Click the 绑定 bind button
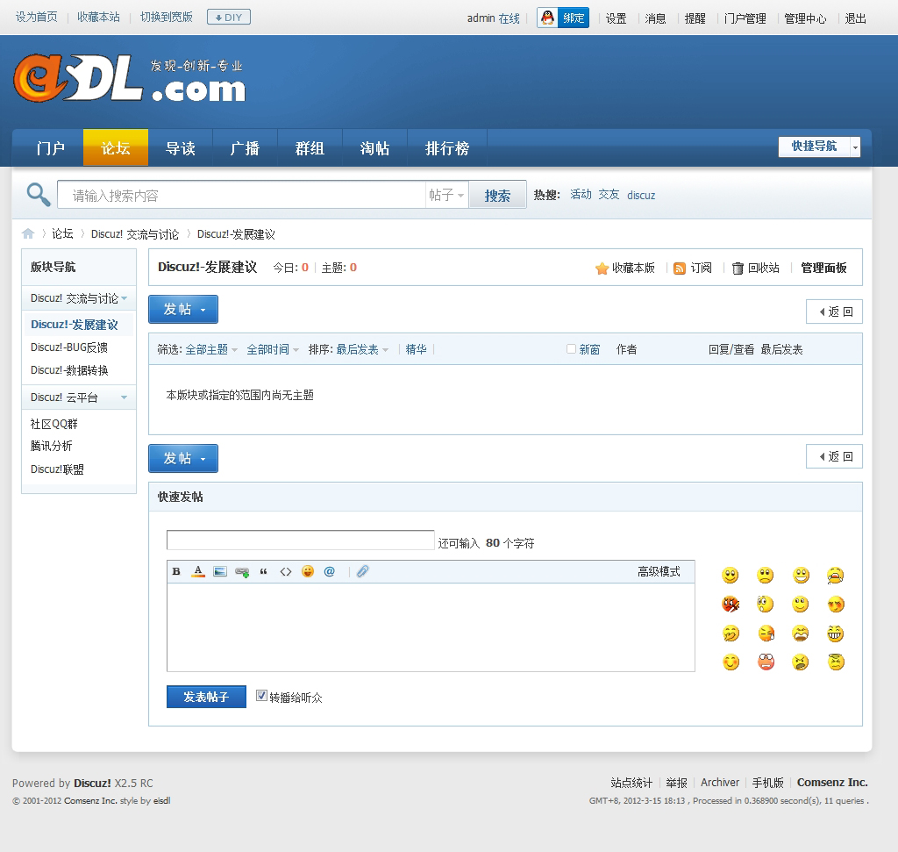This screenshot has width=898, height=852. pyautogui.click(x=574, y=18)
